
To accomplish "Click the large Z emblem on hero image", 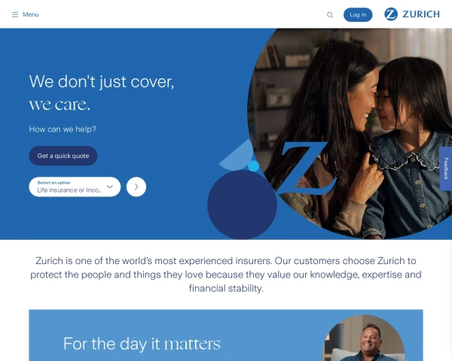I will (304, 168).
